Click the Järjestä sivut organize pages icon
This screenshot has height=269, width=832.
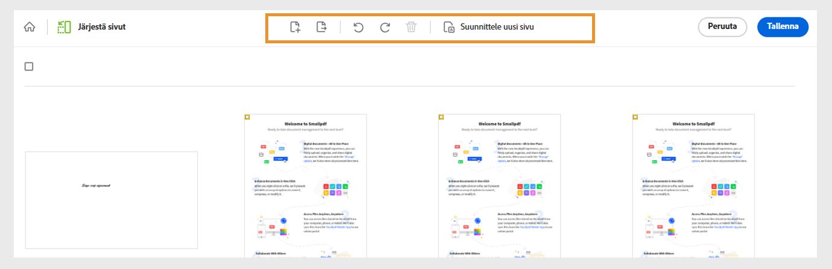click(64, 27)
